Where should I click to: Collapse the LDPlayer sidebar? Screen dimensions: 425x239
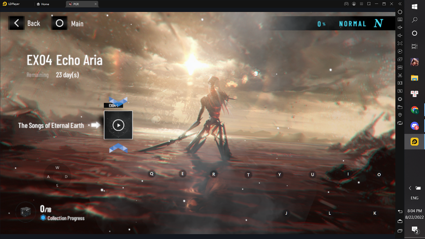click(x=400, y=4)
